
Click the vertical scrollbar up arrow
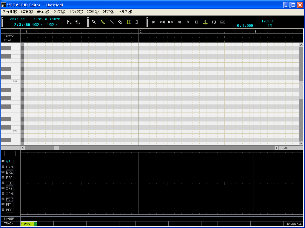pyautogui.click(x=301, y=45)
